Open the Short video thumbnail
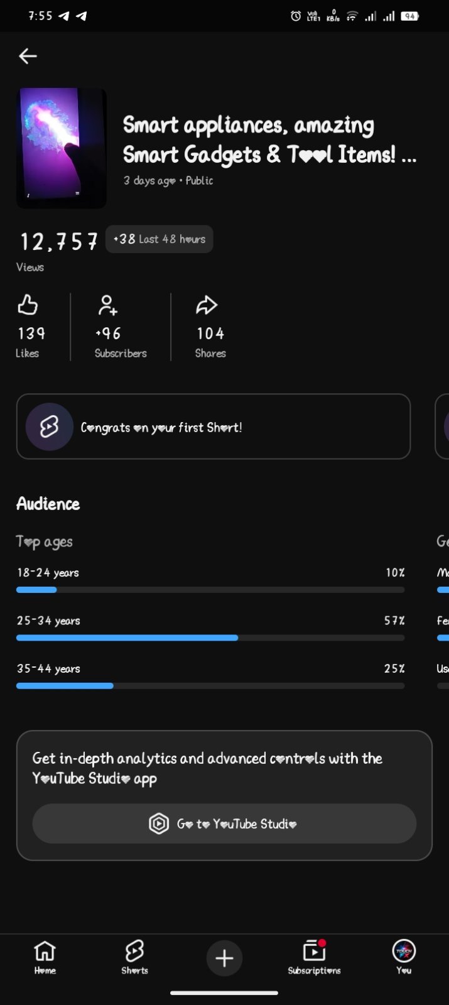Screen dimensions: 449x1005 tap(61, 148)
